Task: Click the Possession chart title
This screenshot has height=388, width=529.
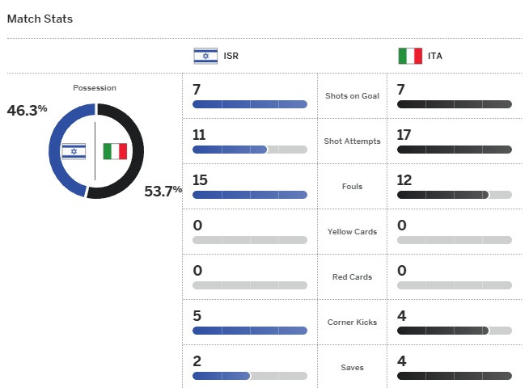Action: click(x=95, y=87)
